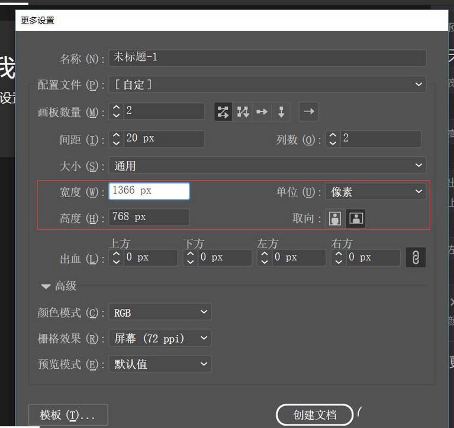Set landscape orientation icon

[356, 218]
